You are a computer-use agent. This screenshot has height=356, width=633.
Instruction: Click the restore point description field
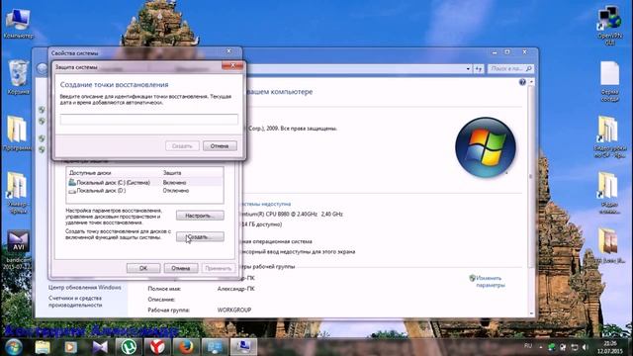(x=149, y=119)
